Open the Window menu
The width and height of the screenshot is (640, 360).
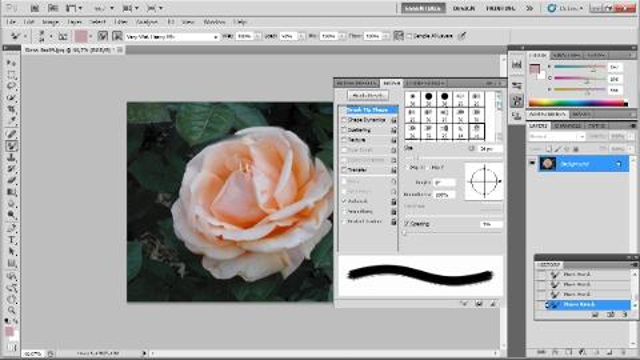214,22
